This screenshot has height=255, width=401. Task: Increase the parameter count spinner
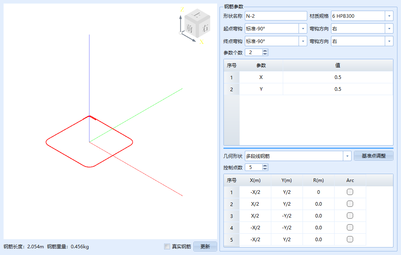[x=265, y=51]
